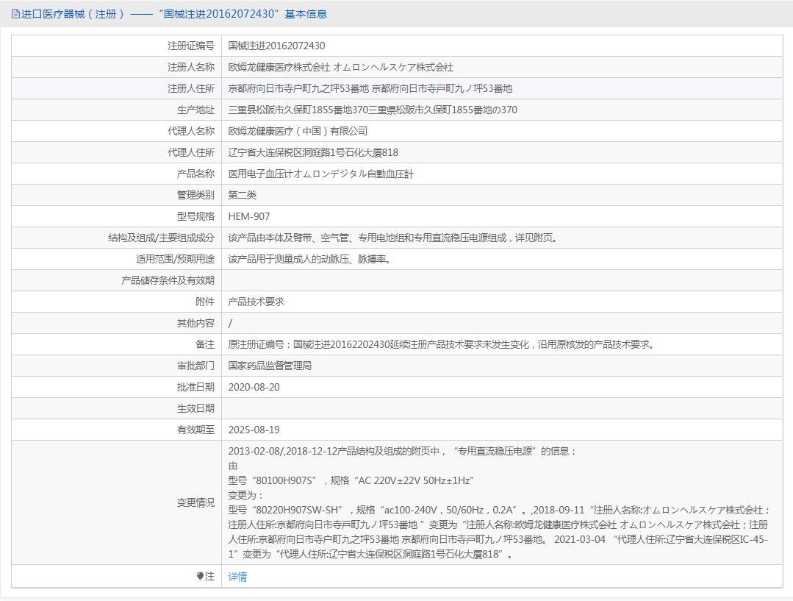Viewport: 793px width, 601px height.
Task: Select the model HEM-907
Action: coord(249,216)
